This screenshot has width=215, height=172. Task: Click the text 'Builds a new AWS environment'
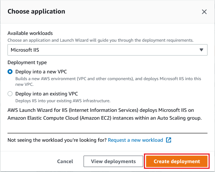point(45,79)
